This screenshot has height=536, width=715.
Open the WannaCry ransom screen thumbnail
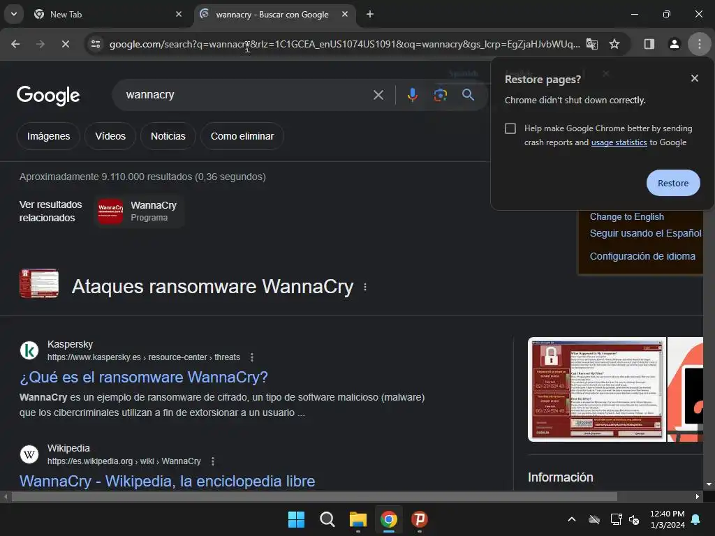[596, 389]
